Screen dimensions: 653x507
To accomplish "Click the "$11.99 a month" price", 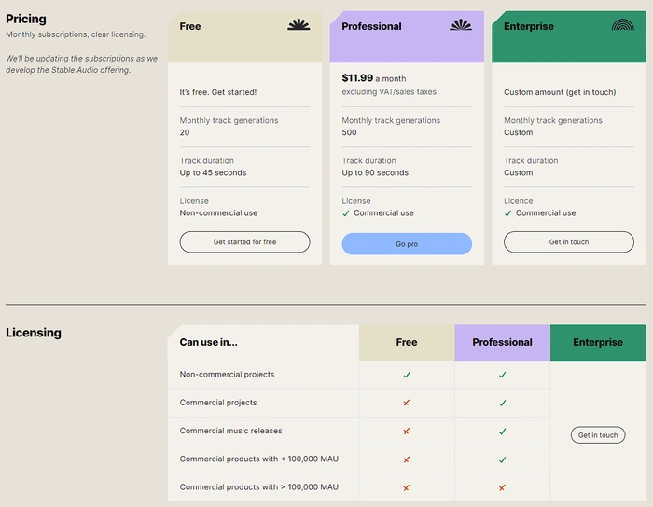I will point(374,78).
